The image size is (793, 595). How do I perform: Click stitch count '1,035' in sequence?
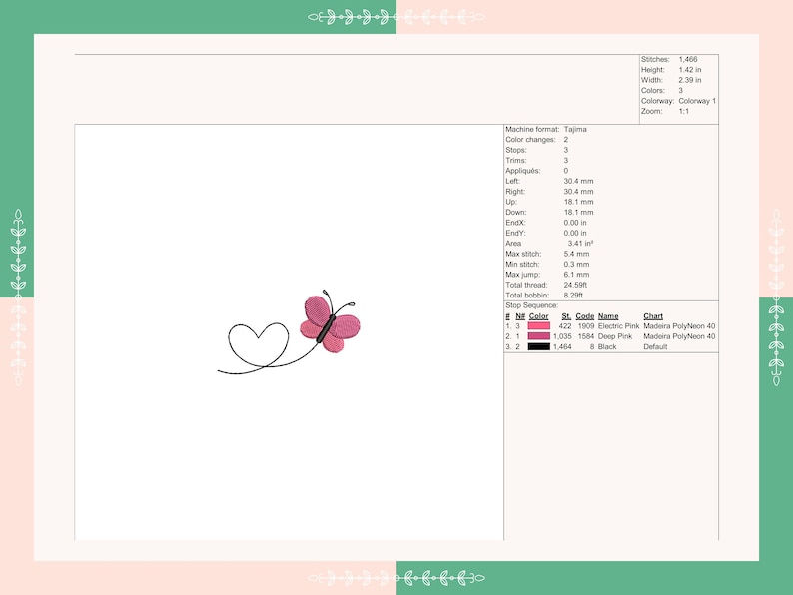[x=562, y=336]
